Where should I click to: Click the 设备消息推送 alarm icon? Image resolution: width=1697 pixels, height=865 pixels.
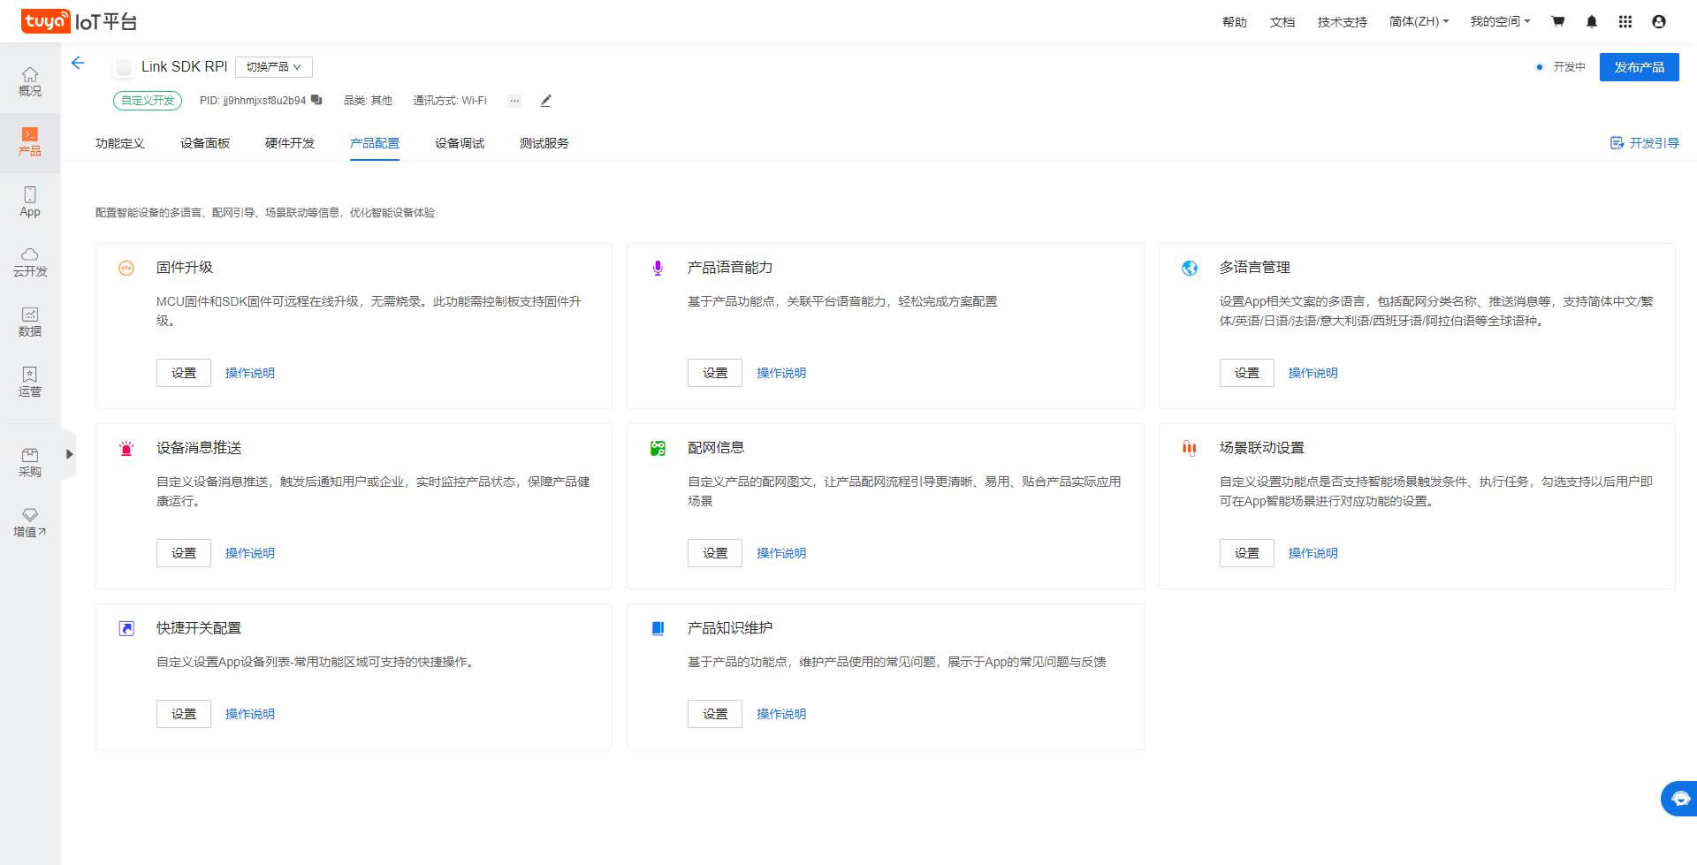coord(126,448)
